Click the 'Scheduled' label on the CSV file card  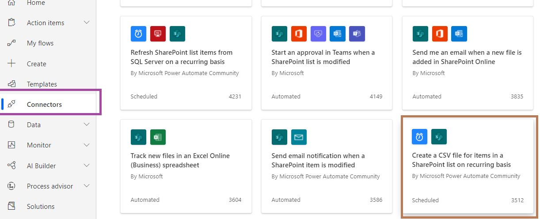426,200
